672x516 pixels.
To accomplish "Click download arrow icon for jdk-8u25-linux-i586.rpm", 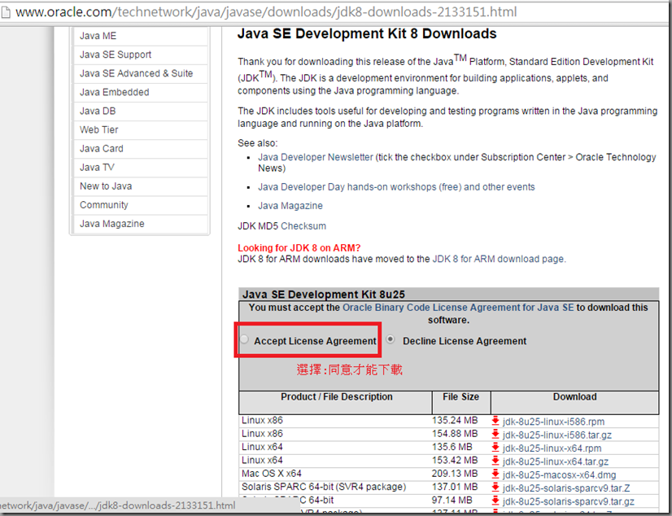I will point(495,421).
